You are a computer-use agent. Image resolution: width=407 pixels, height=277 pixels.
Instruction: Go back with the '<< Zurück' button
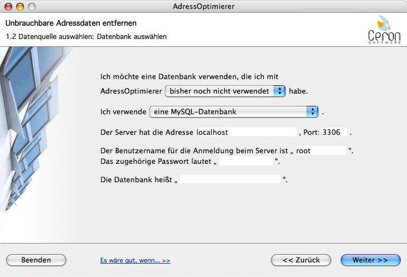pos(301,260)
